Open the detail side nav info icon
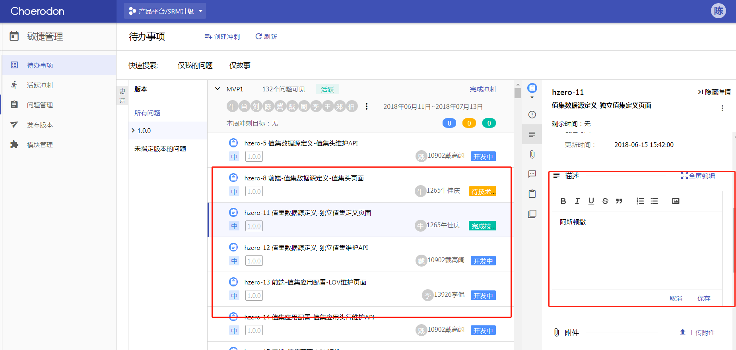The width and height of the screenshot is (736, 350). coord(532,114)
